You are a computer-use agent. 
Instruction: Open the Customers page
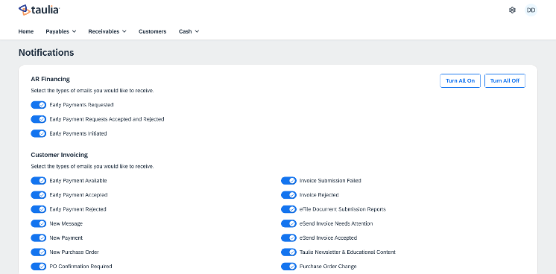[153, 31]
